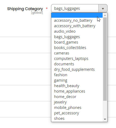
Task: Select accessory_with_battery option
Action: tap(77, 26)
